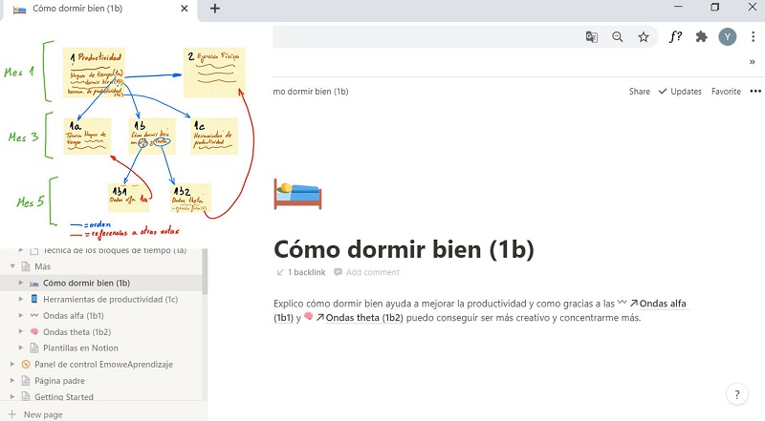Screen dimensions: 765x421
Task: Click the brain icon of sidebar Ondas theta
Action: (34, 331)
